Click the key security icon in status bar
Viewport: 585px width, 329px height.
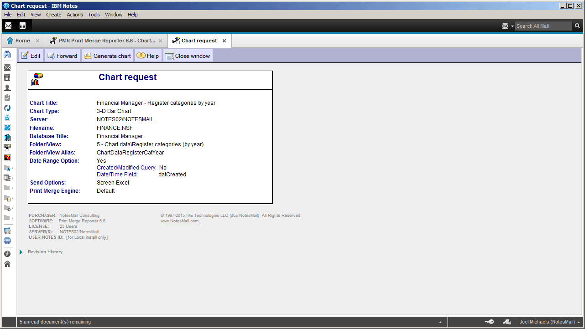(489, 322)
